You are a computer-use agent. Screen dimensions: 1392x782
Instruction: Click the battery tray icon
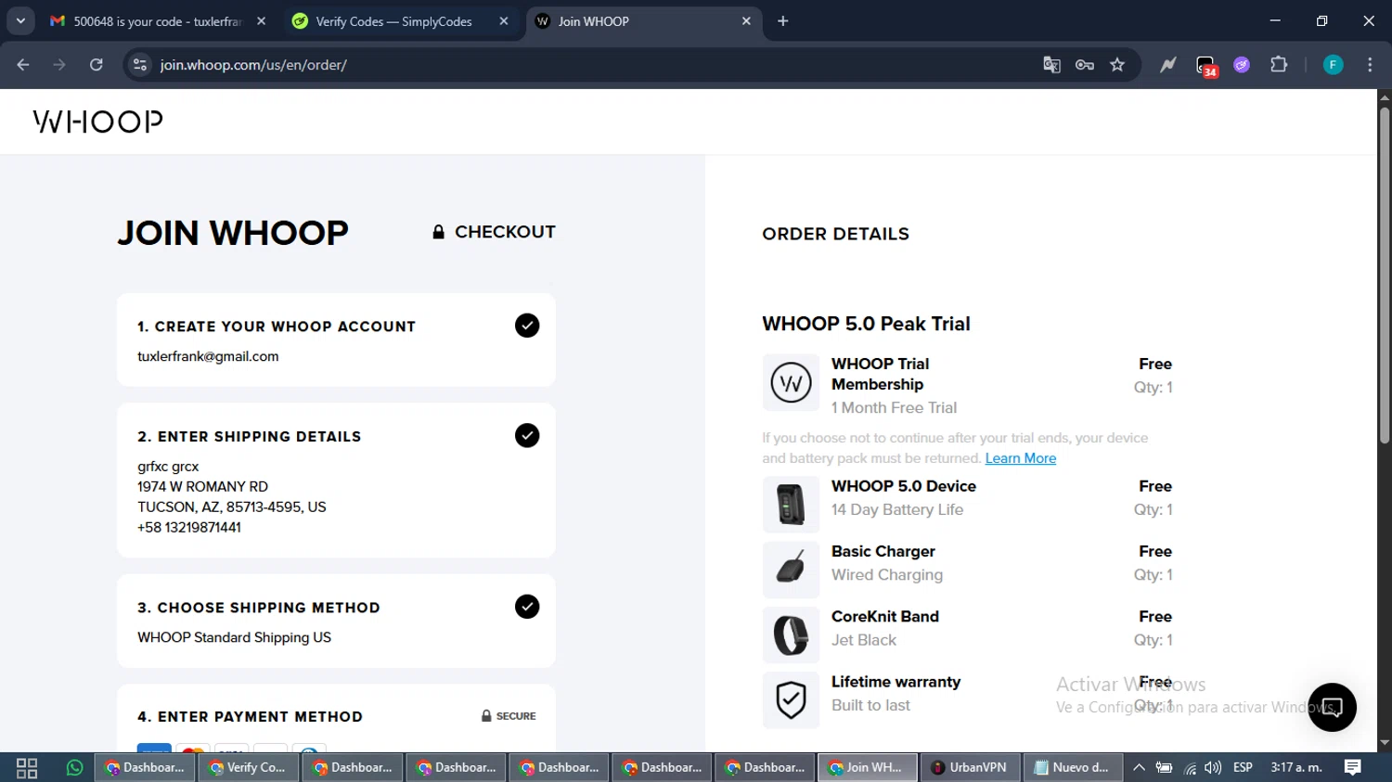(1164, 767)
